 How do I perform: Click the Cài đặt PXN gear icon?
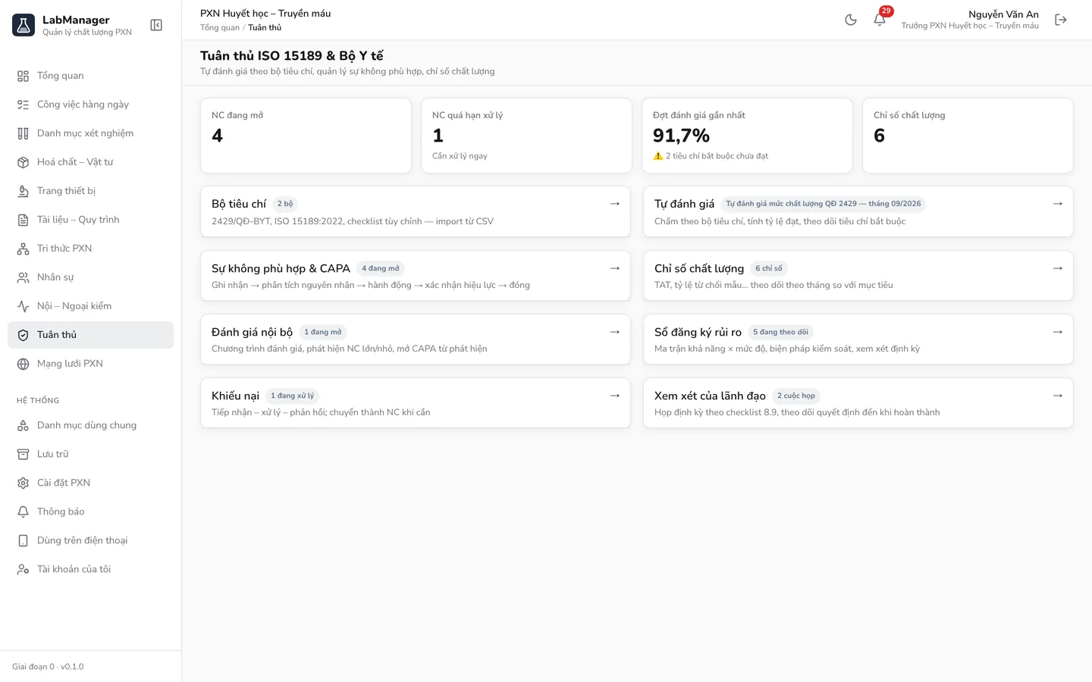point(24,483)
